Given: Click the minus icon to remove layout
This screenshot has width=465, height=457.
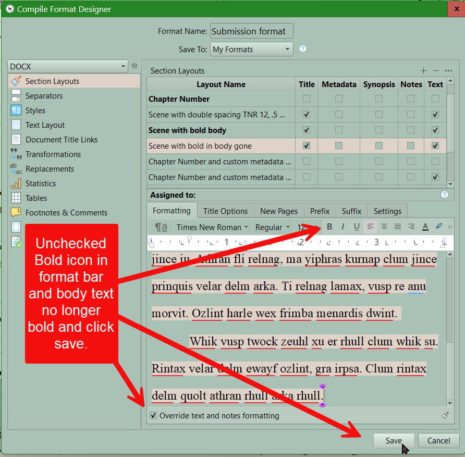Looking at the screenshot, I should point(436,70).
